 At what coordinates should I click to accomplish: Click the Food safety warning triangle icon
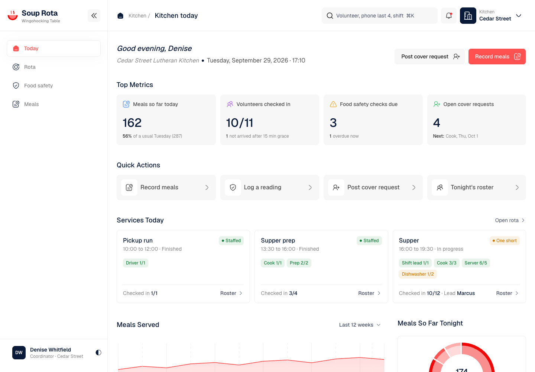click(x=333, y=104)
